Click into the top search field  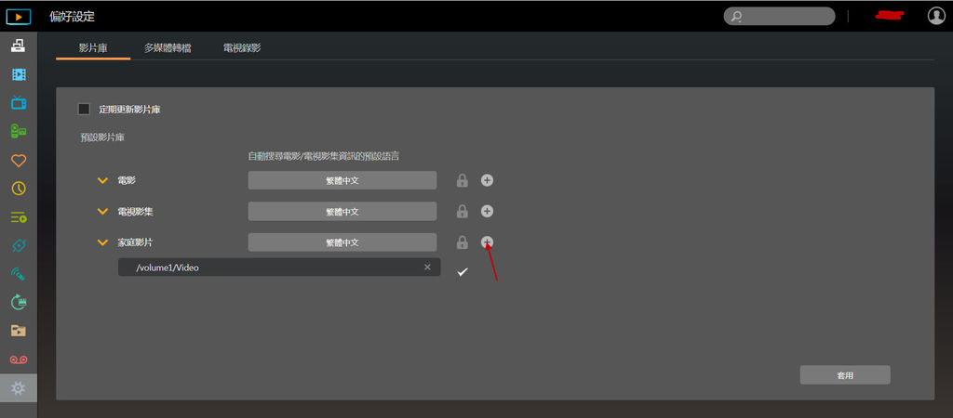pos(779,17)
